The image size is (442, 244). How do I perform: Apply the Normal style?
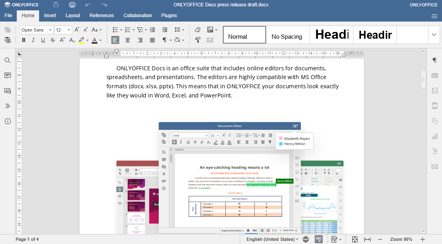click(245, 35)
